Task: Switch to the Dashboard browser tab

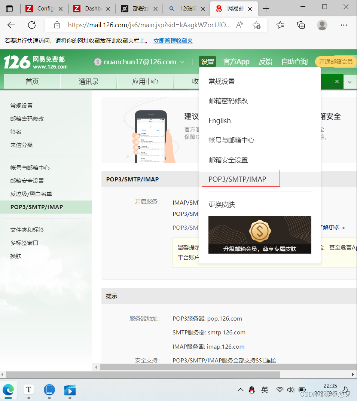Action: pyautogui.click(x=92, y=9)
